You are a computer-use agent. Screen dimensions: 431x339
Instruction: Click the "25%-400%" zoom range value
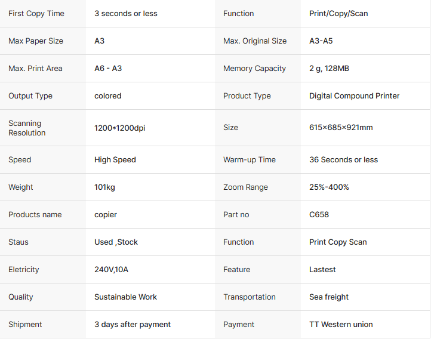tap(329, 187)
